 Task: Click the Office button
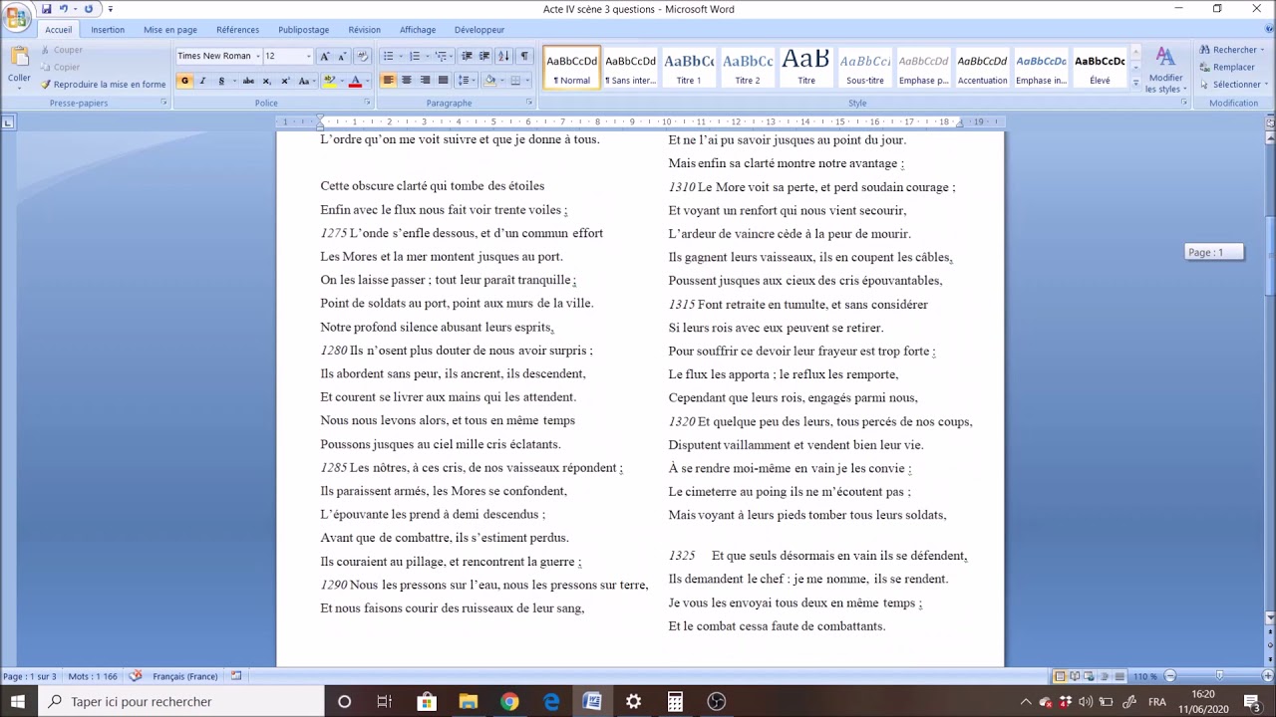click(x=17, y=17)
